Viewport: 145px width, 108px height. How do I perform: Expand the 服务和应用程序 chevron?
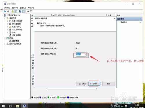5,44
